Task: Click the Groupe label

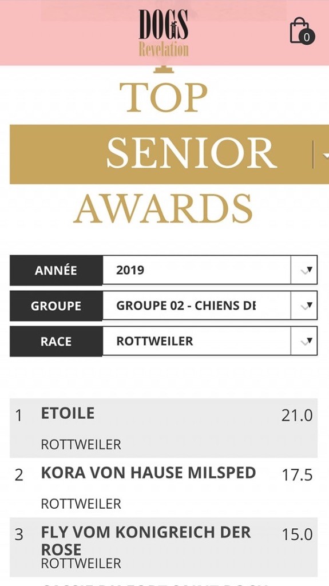Action: [56, 306]
